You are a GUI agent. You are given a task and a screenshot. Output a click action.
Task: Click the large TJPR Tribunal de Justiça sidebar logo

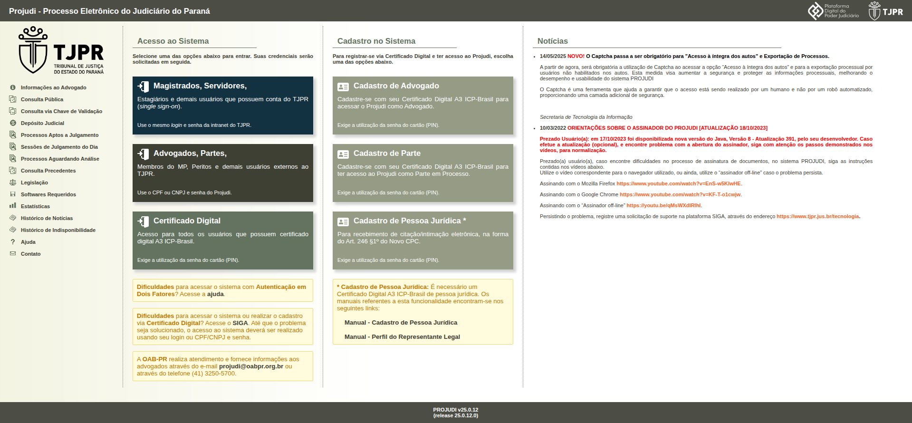coord(61,50)
